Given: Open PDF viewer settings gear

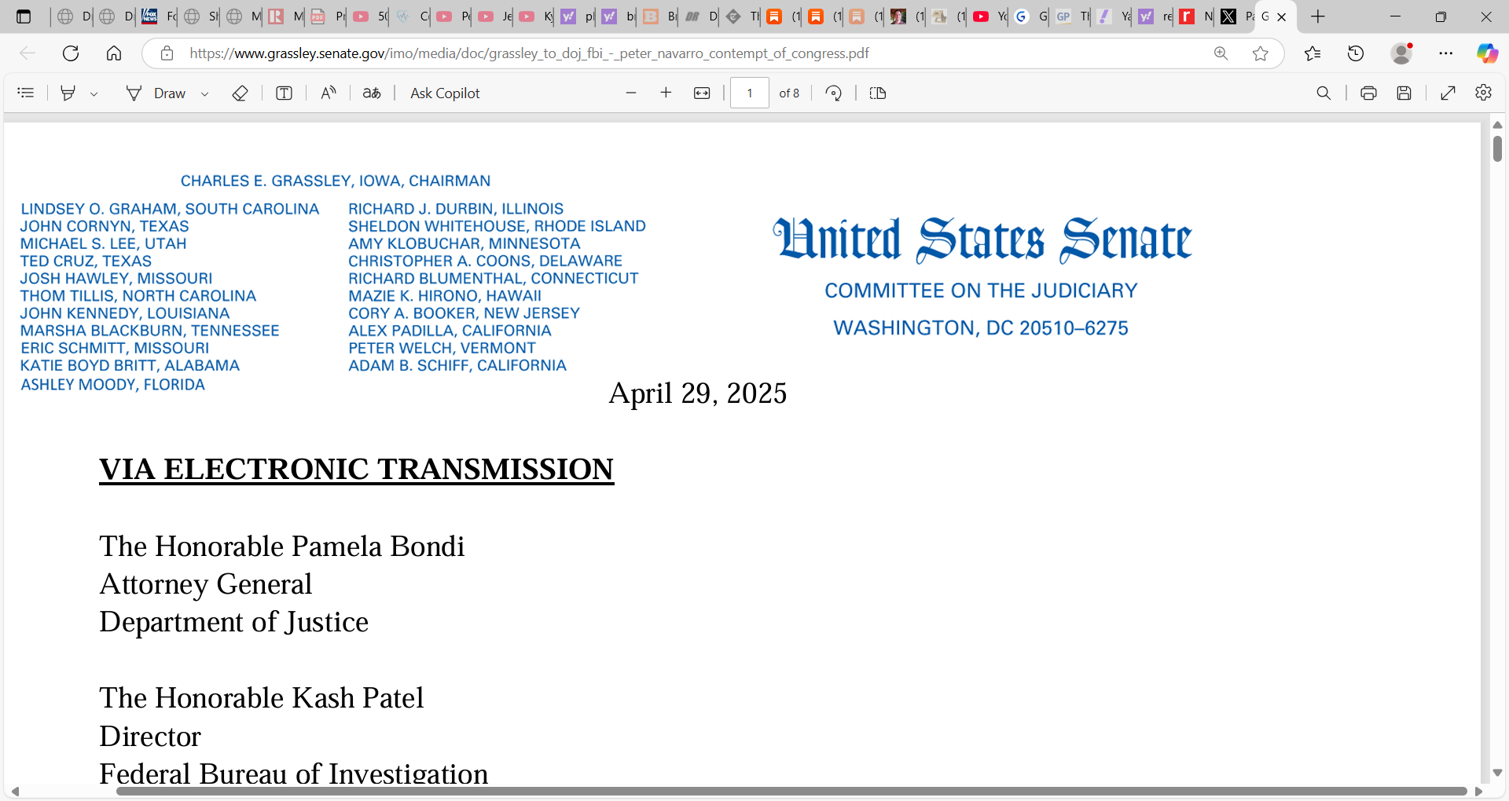Looking at the screenshot, I should coord(1484,93).
